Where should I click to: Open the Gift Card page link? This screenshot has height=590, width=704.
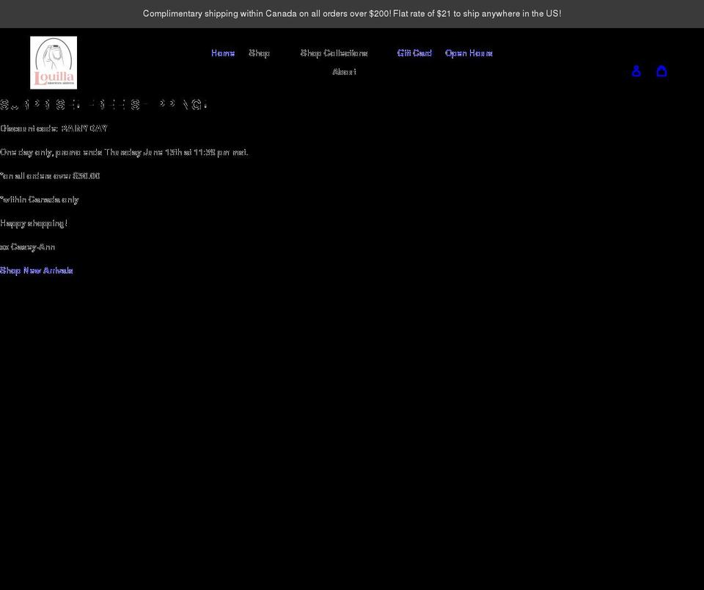[414, 52]
